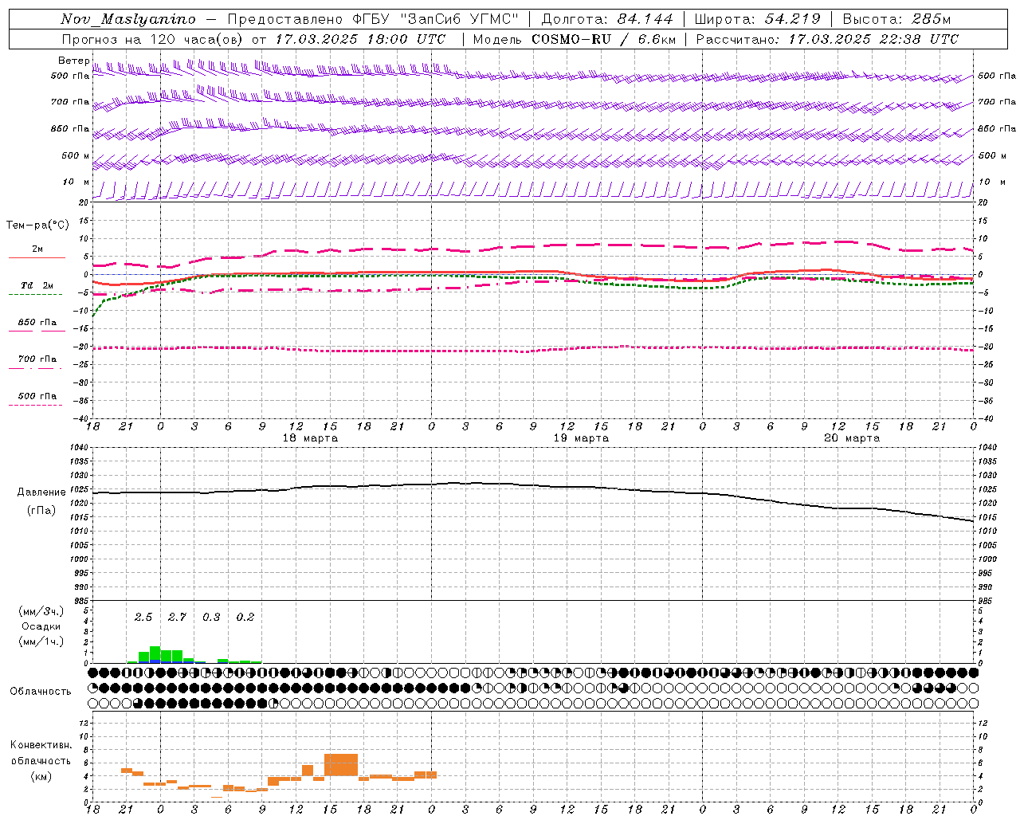
Task: Click the 0.2 precipitation total value
Action: click(x=245, y=618)
